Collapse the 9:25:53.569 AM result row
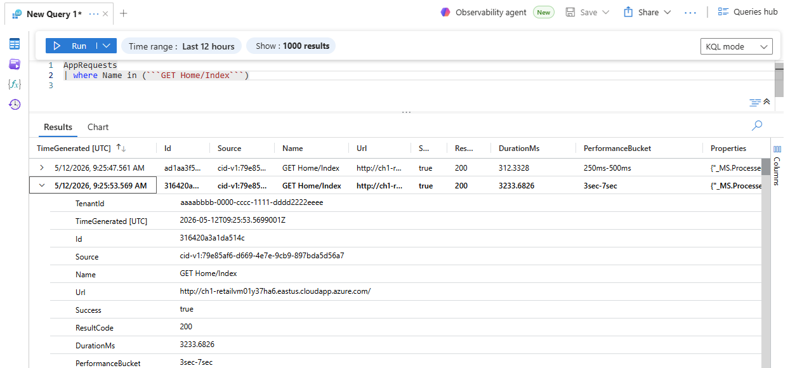 pos(42,186)
